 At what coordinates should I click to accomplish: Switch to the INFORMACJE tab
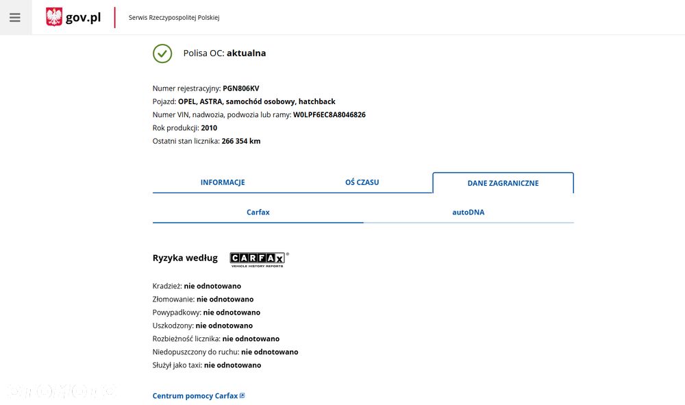pyautogui.click(x=223, y=182)
